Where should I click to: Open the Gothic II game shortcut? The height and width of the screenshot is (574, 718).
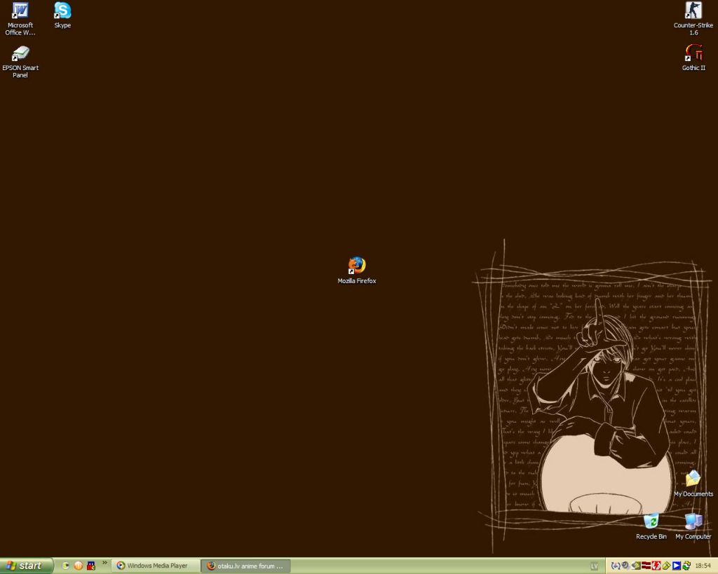[693, 57]
